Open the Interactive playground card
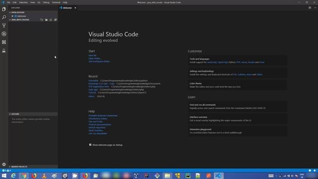318x179 pixels. [x=238, y=131]
